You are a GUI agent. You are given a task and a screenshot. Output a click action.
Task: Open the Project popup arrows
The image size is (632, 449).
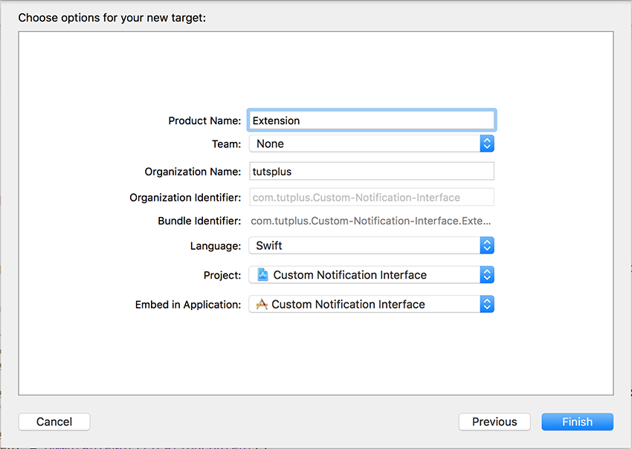pyautogui.click(x=487, y=275)
